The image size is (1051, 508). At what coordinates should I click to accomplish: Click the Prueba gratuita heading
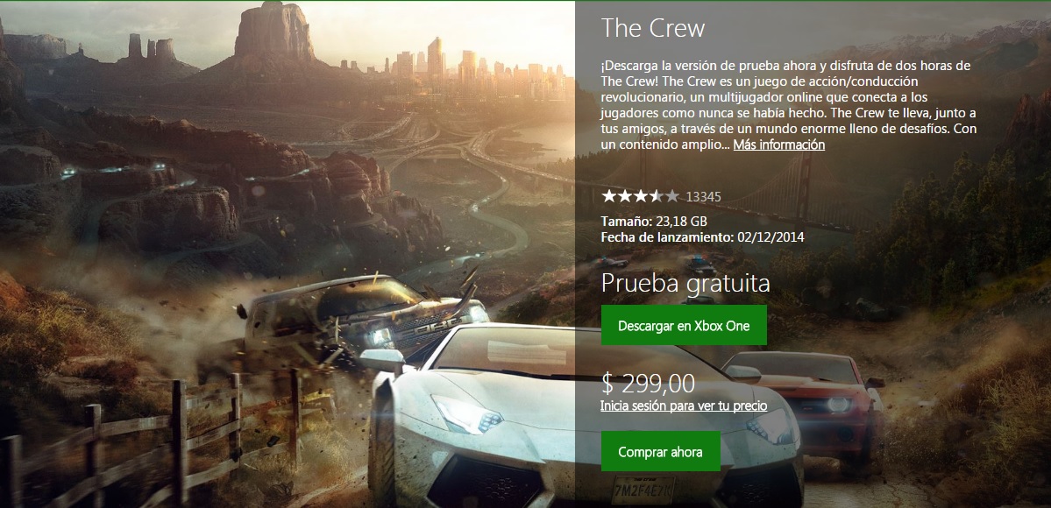tap(685, 284)
